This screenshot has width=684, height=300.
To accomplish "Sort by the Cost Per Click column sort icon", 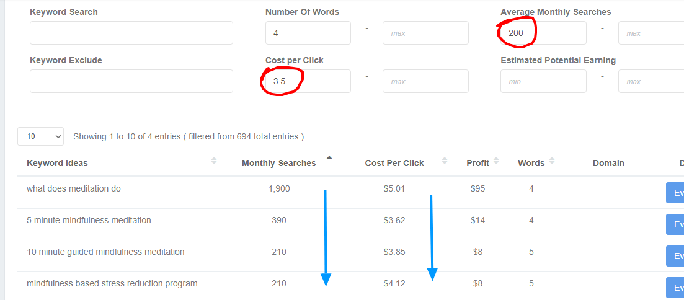I will point(445,161).
